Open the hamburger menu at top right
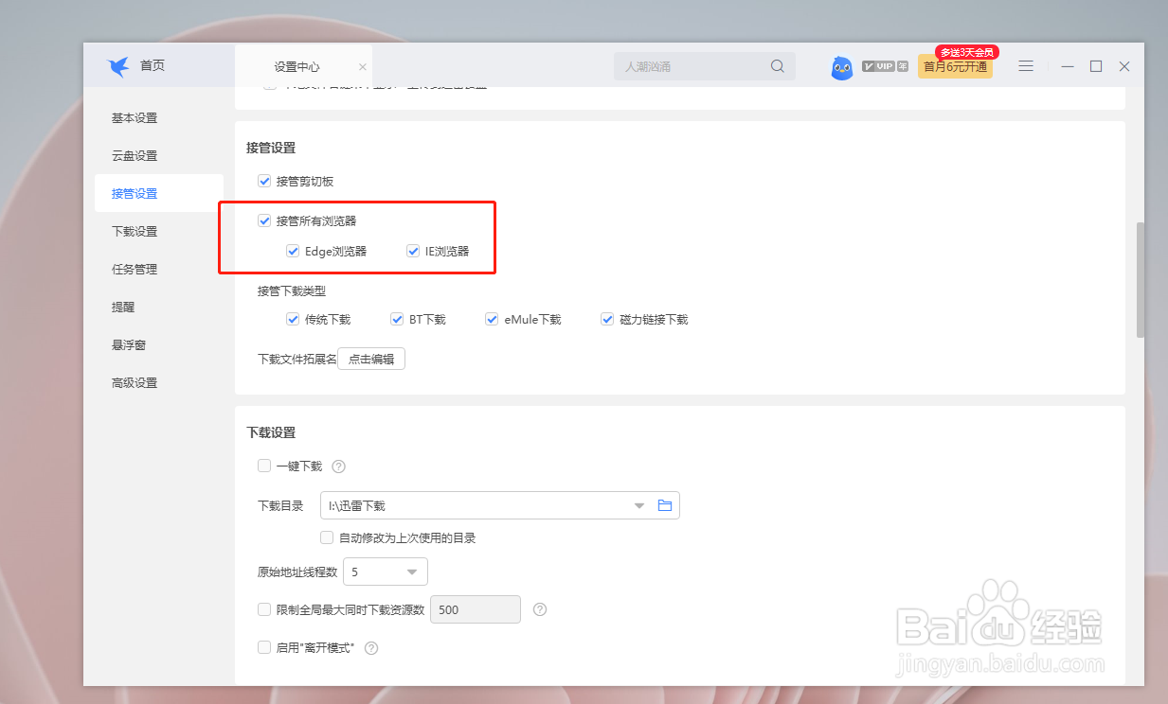Viewport: 1168px width, 704px height. [x=1026, y=66]
